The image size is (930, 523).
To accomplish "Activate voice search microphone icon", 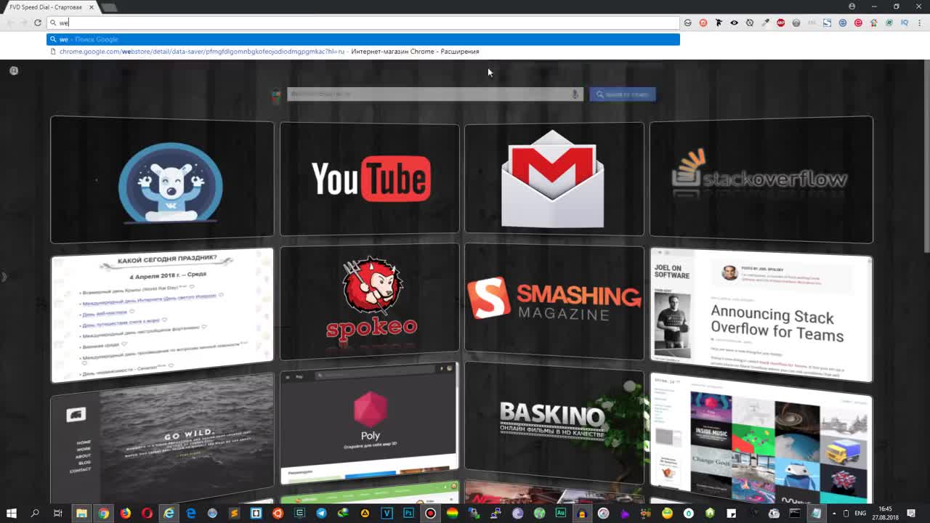I will click(575, 94).
